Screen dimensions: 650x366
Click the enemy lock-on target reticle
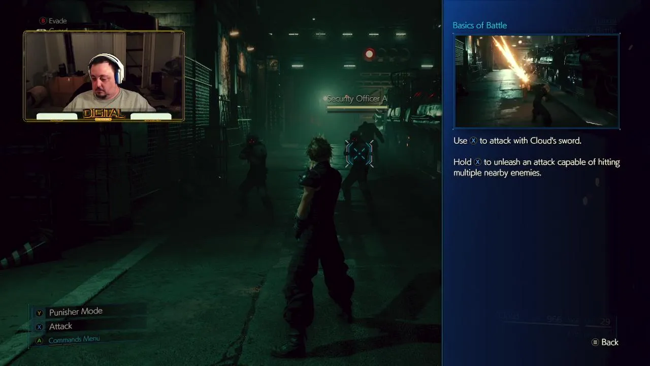(x=360, y=154)
